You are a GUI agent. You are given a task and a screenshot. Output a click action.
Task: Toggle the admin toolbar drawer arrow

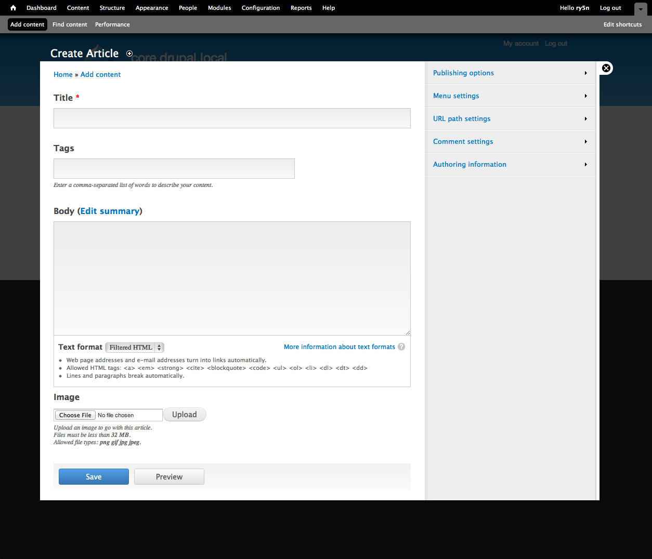641,9
